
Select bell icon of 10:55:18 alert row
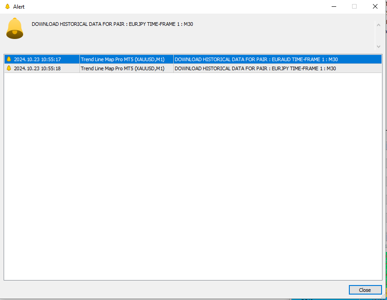(9, 68)
